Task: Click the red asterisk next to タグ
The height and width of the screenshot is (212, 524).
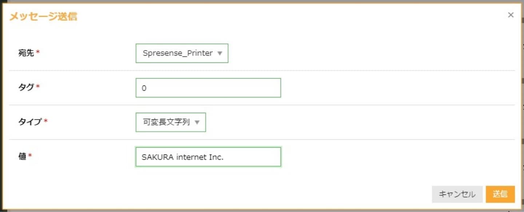Action: [x=38, y=87]
